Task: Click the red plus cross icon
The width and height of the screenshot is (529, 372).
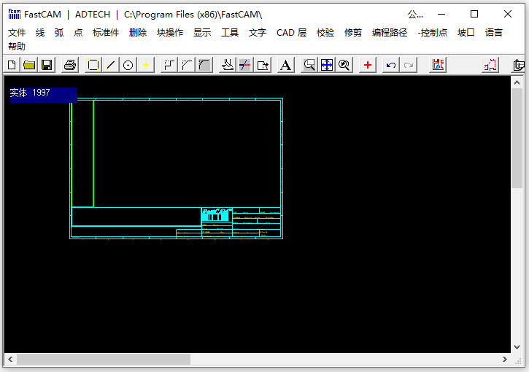Action: click(x=368, y=65)
